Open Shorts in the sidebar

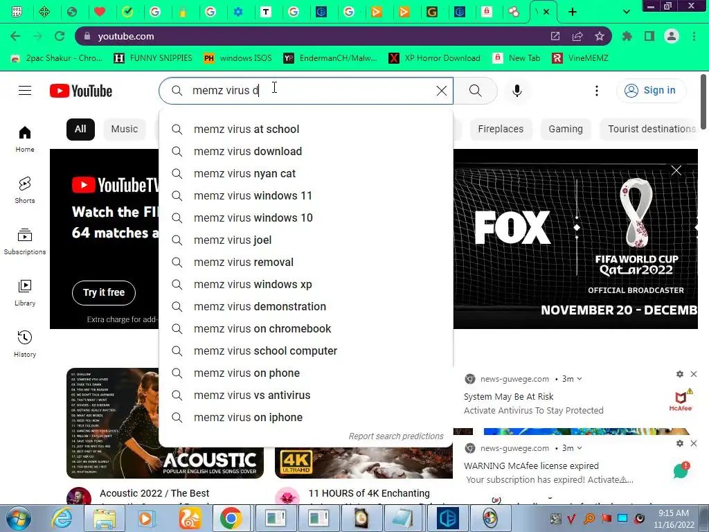pyautogui.click(x=25, y=190)
